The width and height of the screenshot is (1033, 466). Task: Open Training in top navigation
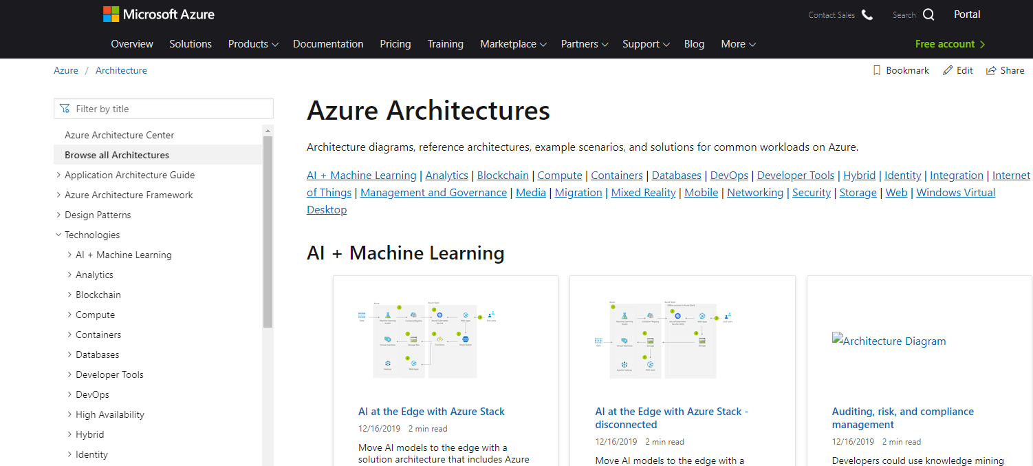pyautogui.click(x=446, y=44)
